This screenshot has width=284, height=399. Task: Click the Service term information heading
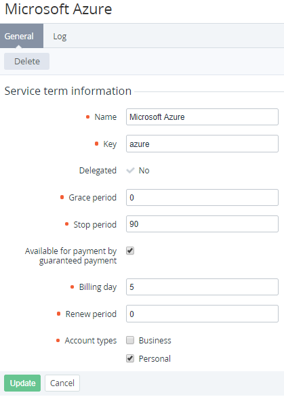click(68, 91)
